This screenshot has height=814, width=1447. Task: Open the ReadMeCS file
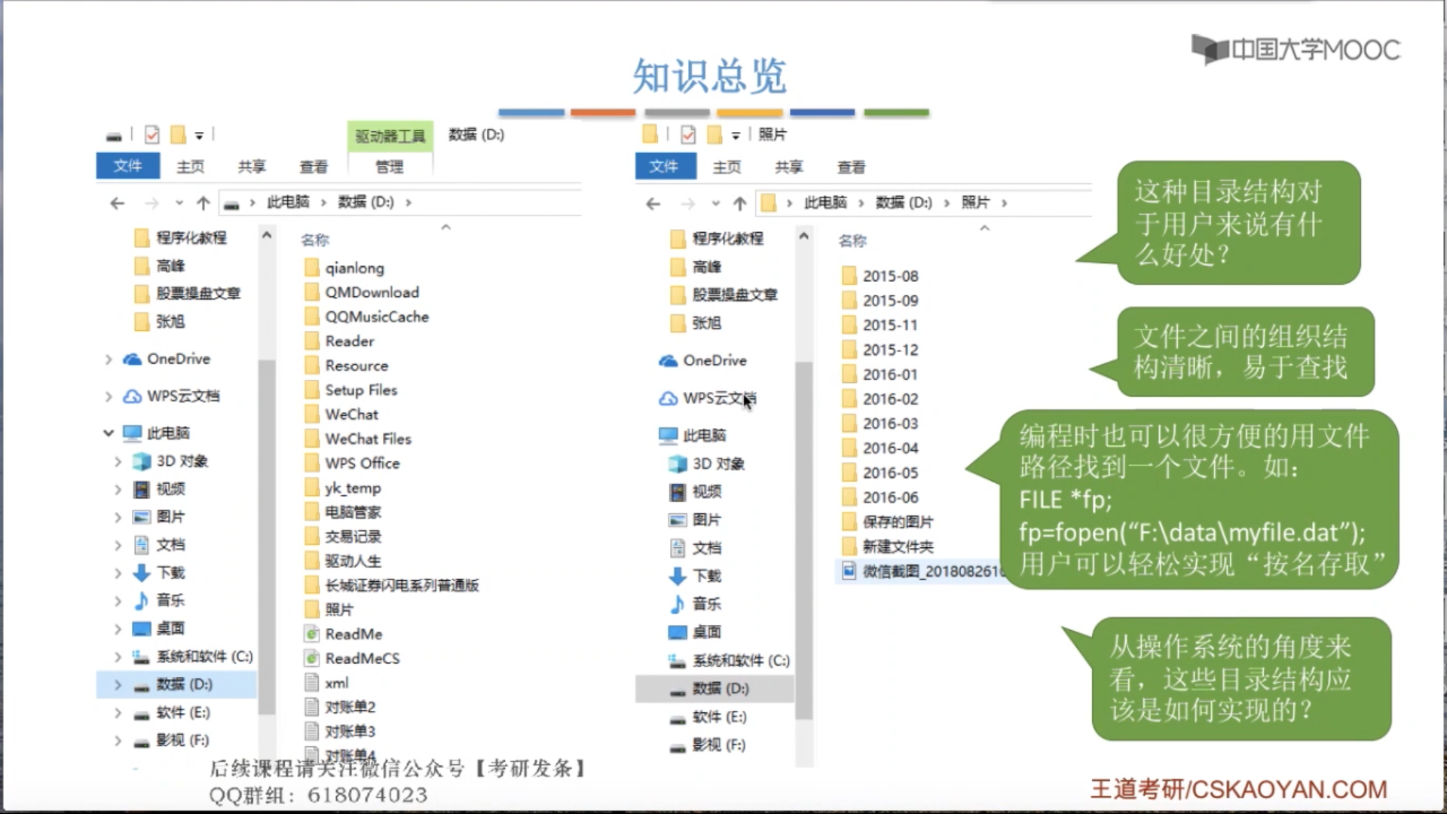352,659
